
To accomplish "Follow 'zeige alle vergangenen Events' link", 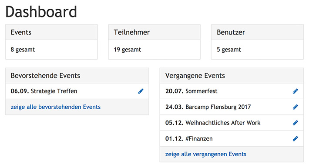I will point(206,154).
